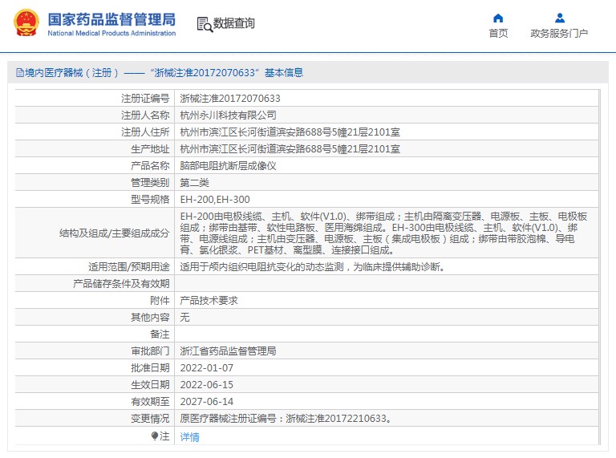This screenshot has height=458, width=616.
Task: Click management category value 第二类
Action: click(x=194, y=183)
